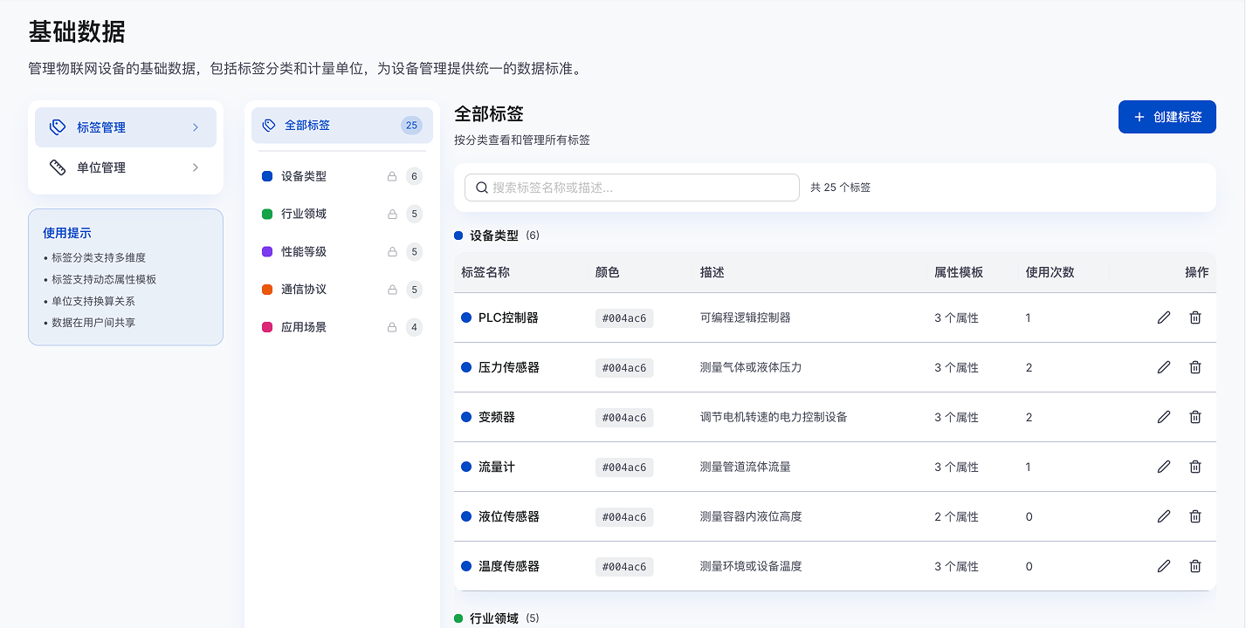Click the 压力传感器 tag name

coord(509,367)
